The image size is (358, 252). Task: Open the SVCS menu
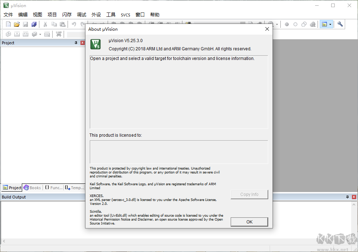[x=125, y=15]
